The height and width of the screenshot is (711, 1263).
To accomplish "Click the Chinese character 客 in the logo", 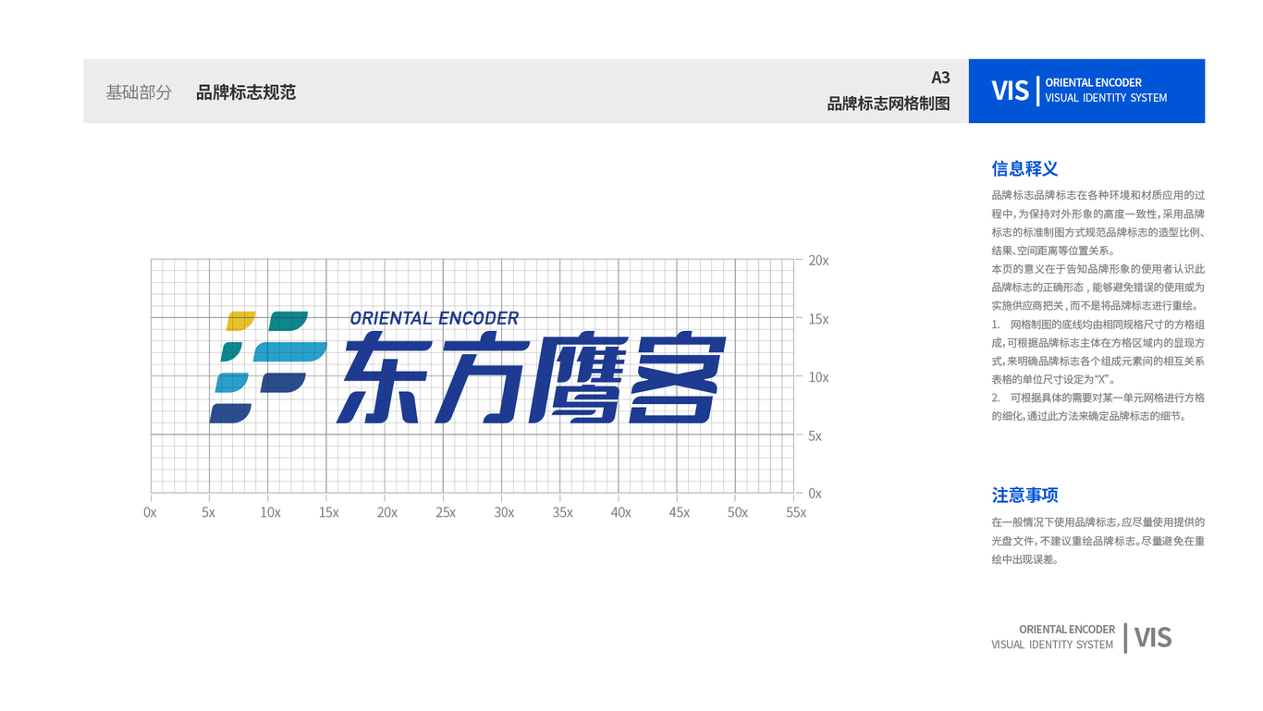I will (678, 378).
